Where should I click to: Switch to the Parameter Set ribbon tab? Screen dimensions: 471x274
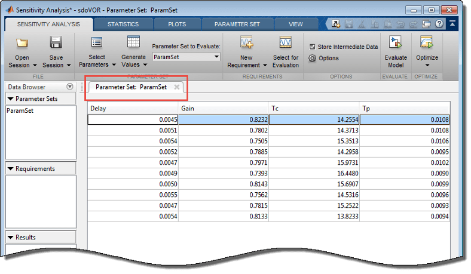point(237,24)
